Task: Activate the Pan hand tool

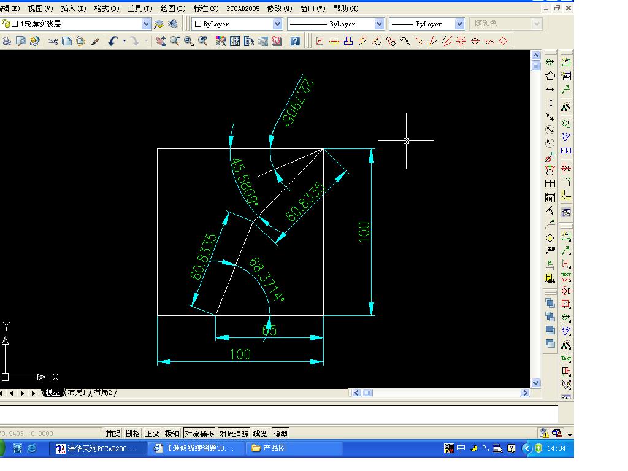Action: pyautogui.click(x=161, y=41)
